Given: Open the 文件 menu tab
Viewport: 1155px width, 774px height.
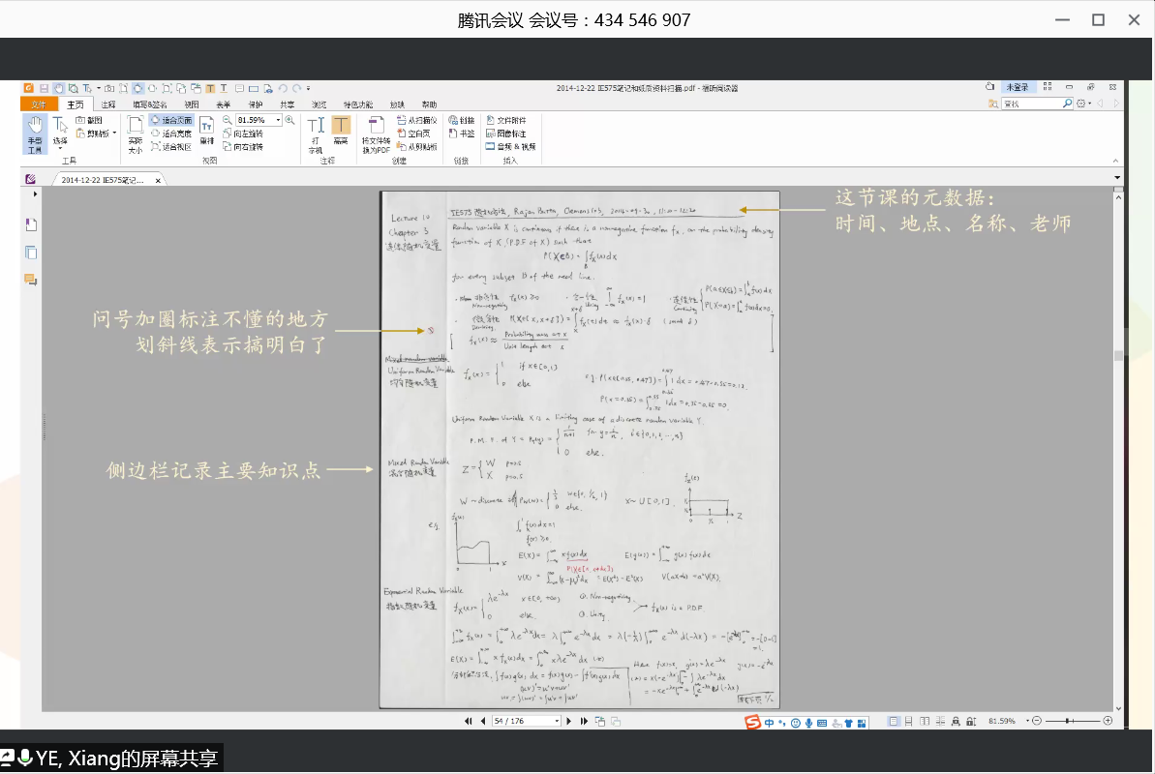Looking at the screenshot, I should pyautogui.click(x=38, y=104).
